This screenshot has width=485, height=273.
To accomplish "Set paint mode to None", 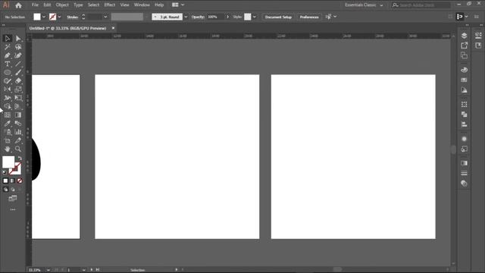I will (x=20, y=180).
